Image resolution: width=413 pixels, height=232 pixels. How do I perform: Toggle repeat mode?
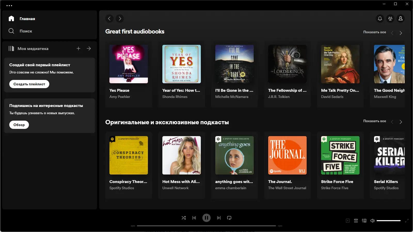tap(229, 218)
